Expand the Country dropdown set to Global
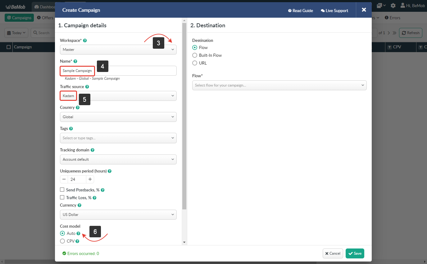The width and height of the screenshot is (427, 264). 118,117
